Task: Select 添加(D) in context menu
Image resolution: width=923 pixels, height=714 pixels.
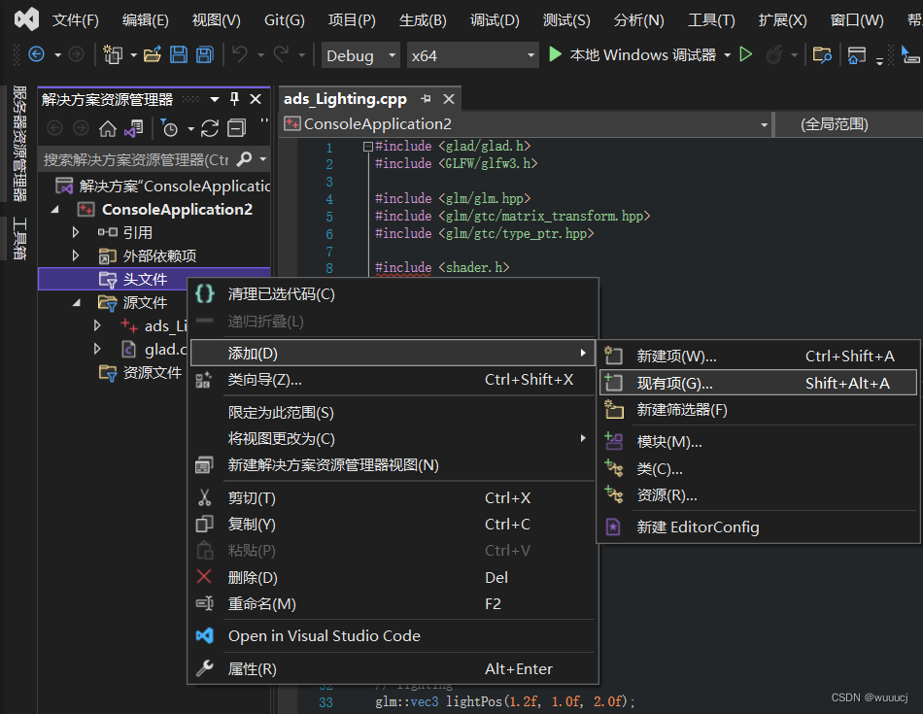Action: pyautogui.click(x=393, y=354)
